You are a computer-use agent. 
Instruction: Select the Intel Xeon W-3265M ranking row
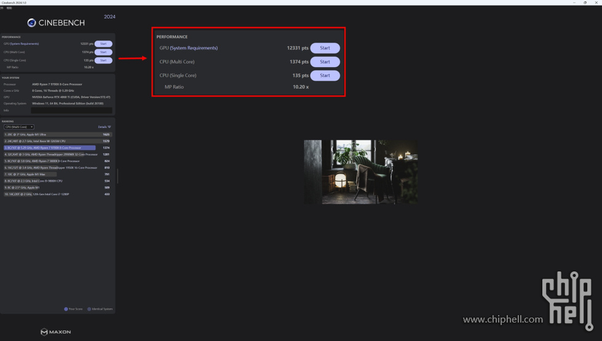[x=57, y=141]
